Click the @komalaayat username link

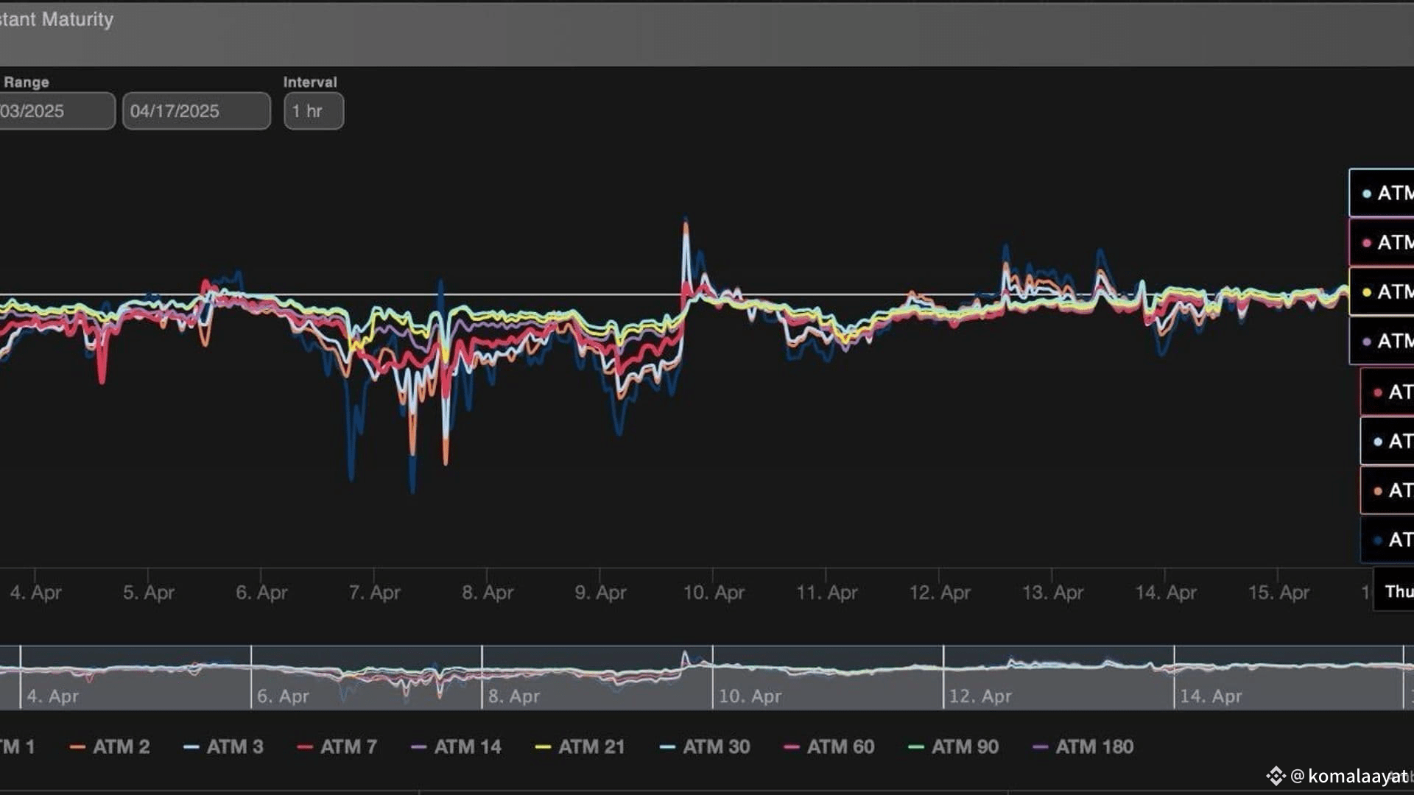tap(1349, 776)
